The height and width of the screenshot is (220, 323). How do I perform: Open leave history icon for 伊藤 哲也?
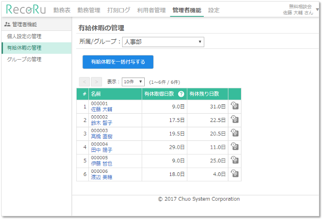(235, 160)
